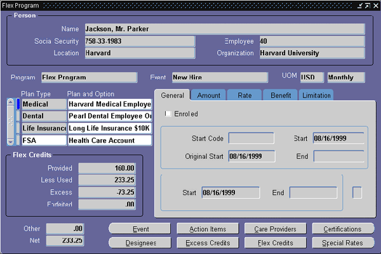Screen dimensions: 381x254
Task: Click the lower End date field
Action: pyautogui.click(x=313, y=193)
